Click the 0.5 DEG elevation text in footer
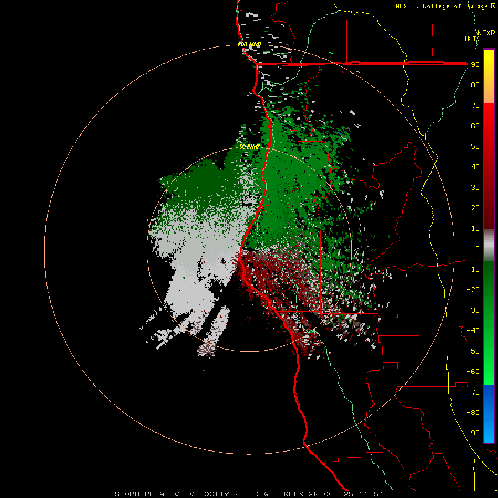 point(252,494)
